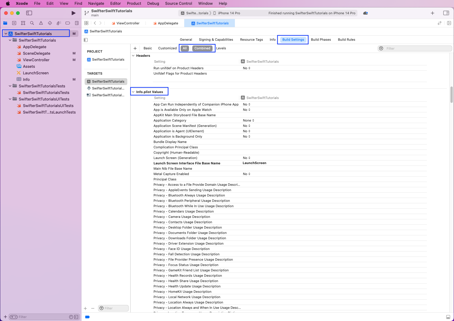Open the source control navigator
This screenshot has width=454, height=321.
(x=14, y=23)
